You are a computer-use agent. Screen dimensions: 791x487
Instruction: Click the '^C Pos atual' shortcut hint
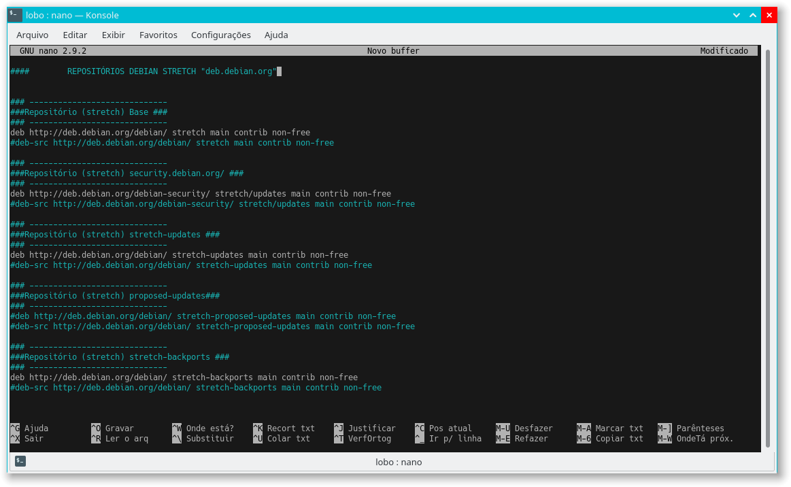[443, 429]
